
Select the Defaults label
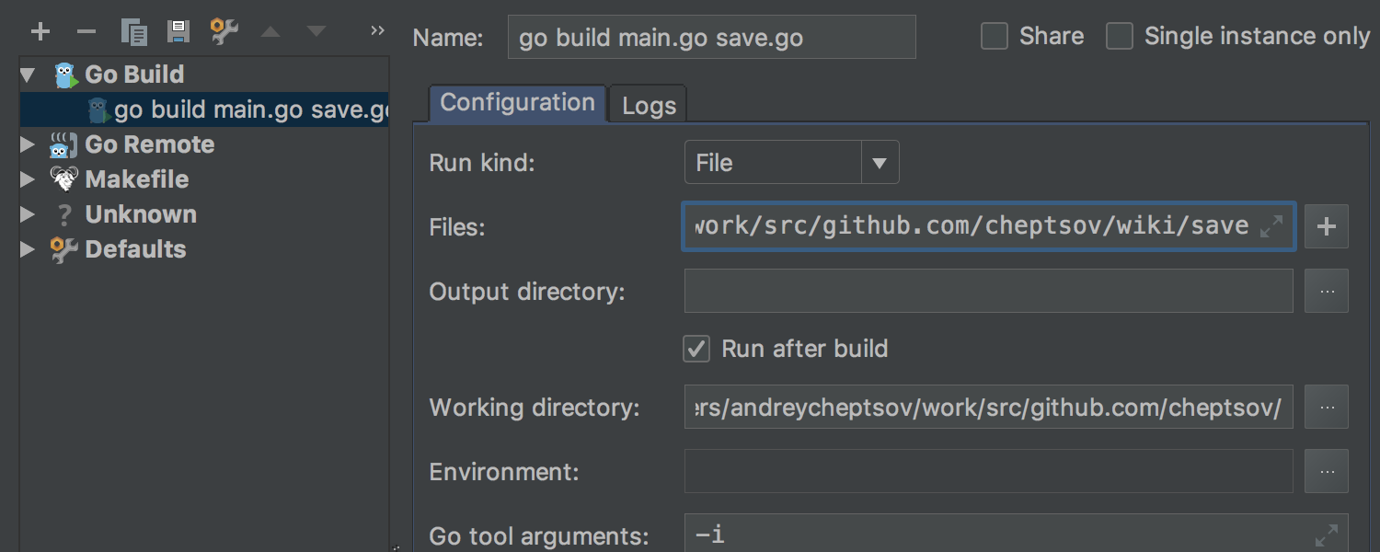coord(135,249)
